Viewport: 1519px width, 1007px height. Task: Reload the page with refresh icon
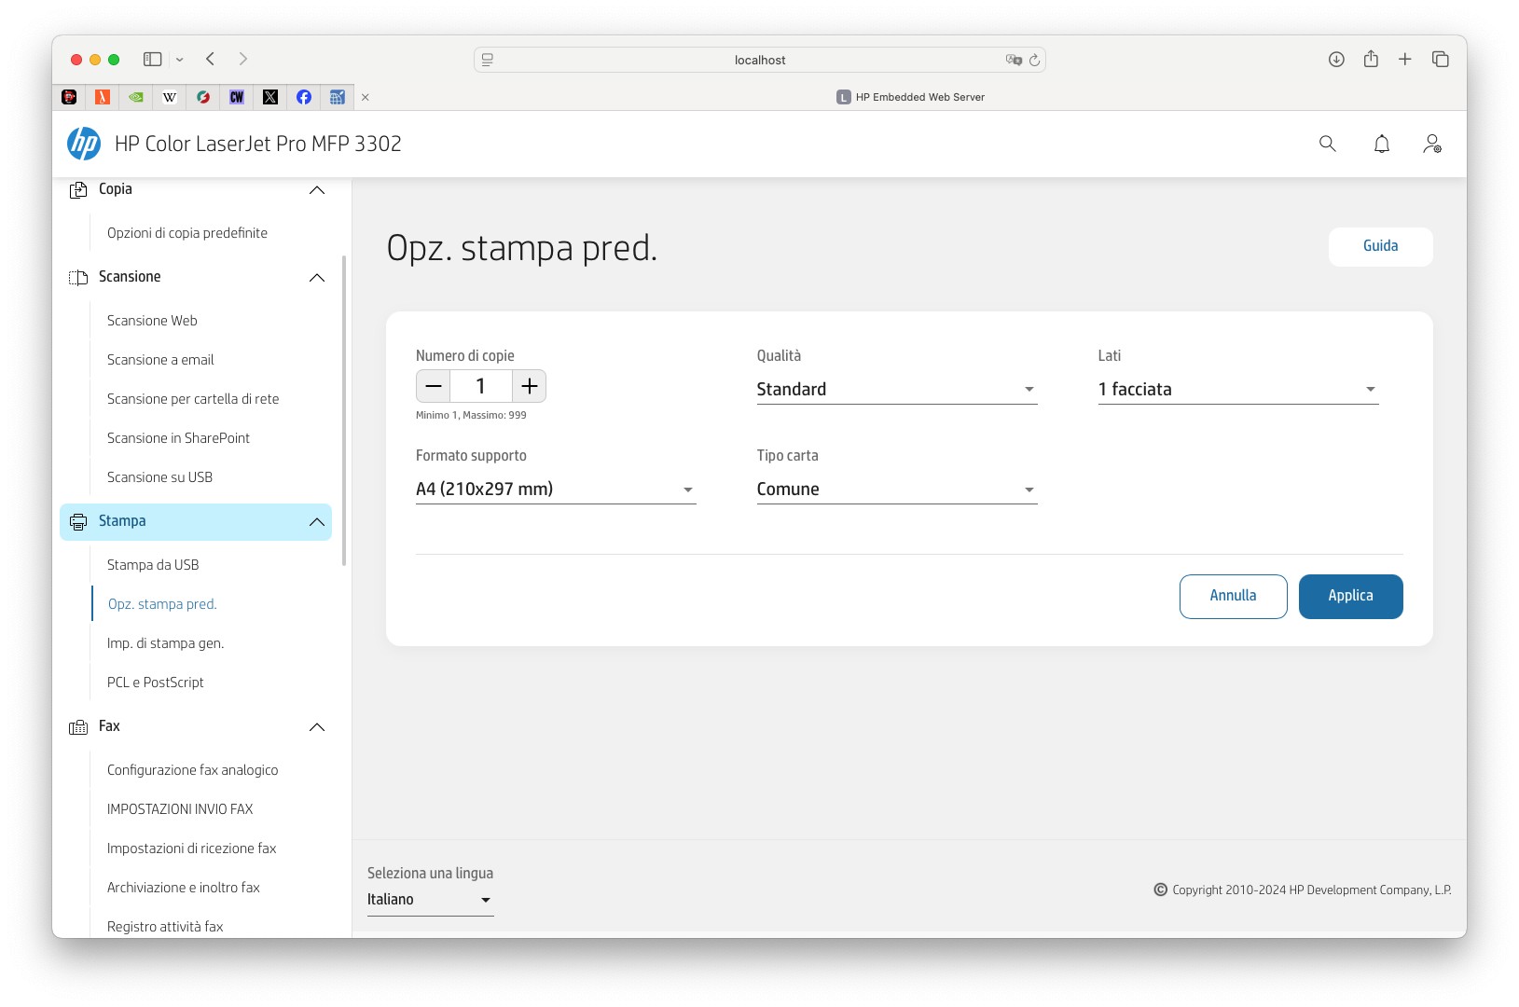coord(1034,60)
